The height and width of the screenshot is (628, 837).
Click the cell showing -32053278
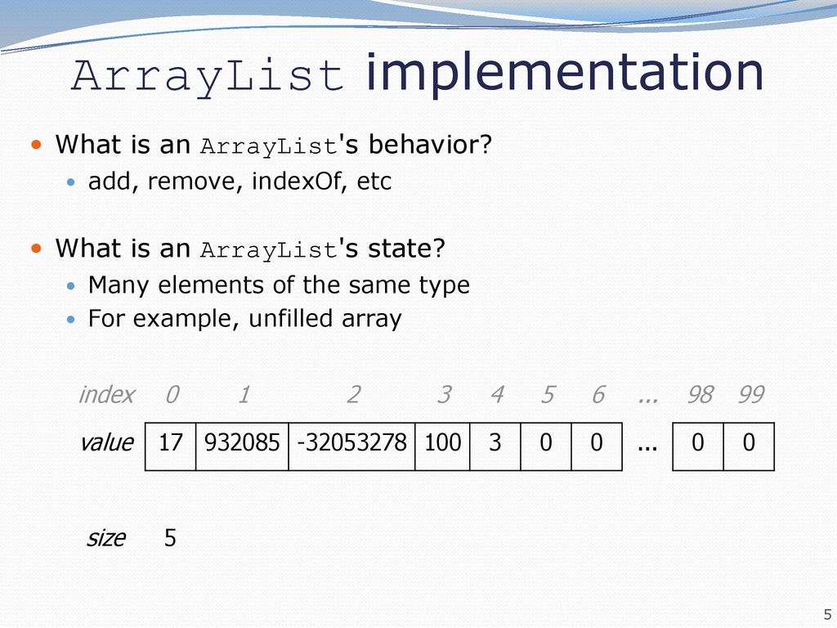point(351,446)
